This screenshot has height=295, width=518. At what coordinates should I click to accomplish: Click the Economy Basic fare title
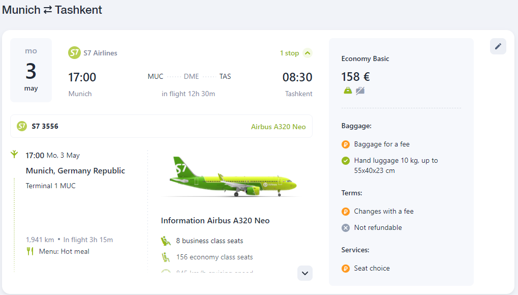click(365, 59)
